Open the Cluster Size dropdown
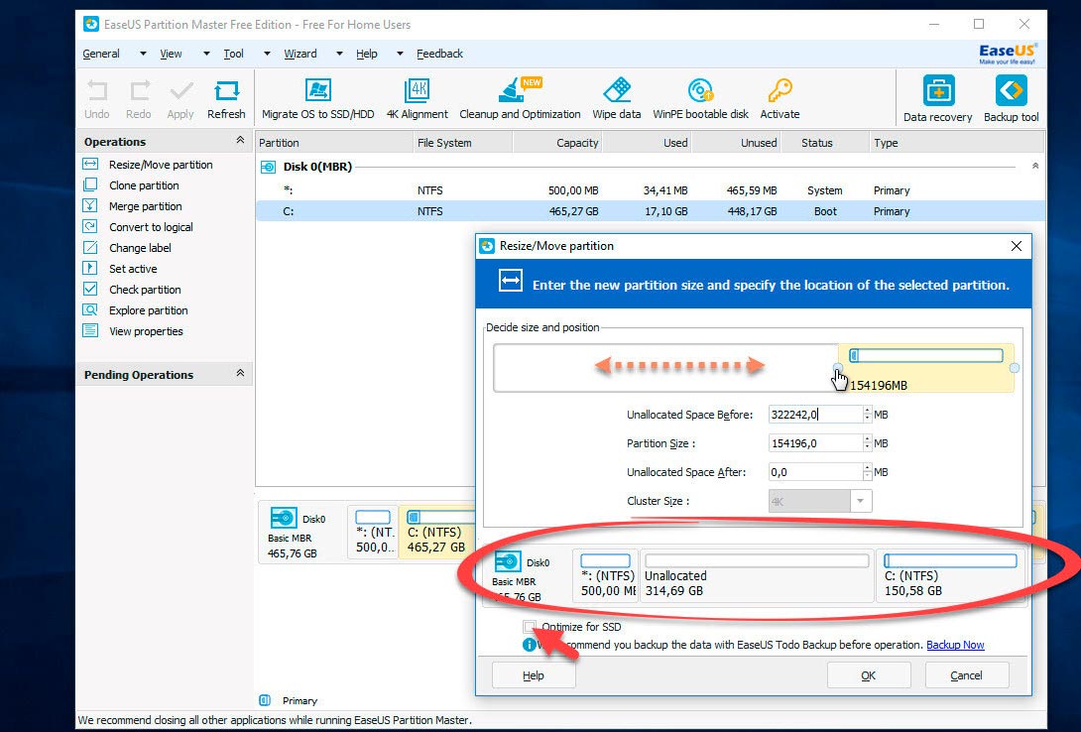1081x732 pixels. 860,501
